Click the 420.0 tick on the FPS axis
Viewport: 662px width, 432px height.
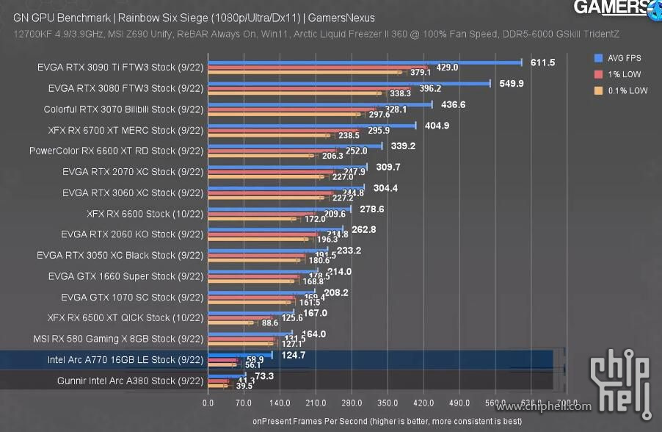tap(423, 403)
